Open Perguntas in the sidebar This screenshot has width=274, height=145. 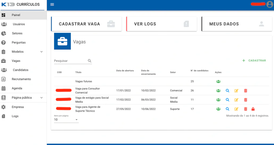[x=23, y=43]
